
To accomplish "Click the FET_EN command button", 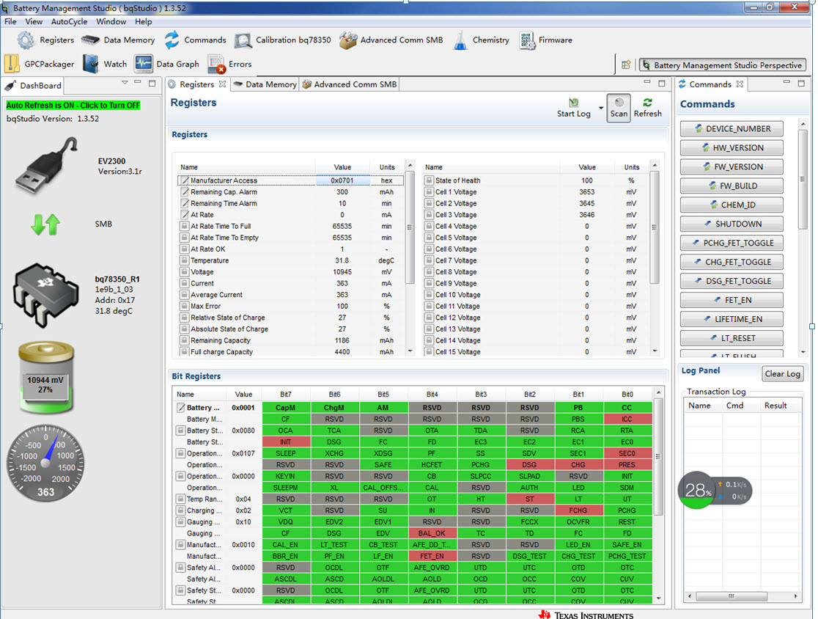I will (732, 300).
